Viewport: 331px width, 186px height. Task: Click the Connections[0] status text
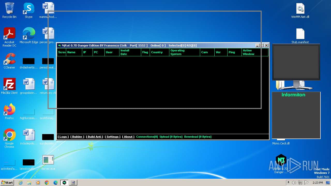147,137
